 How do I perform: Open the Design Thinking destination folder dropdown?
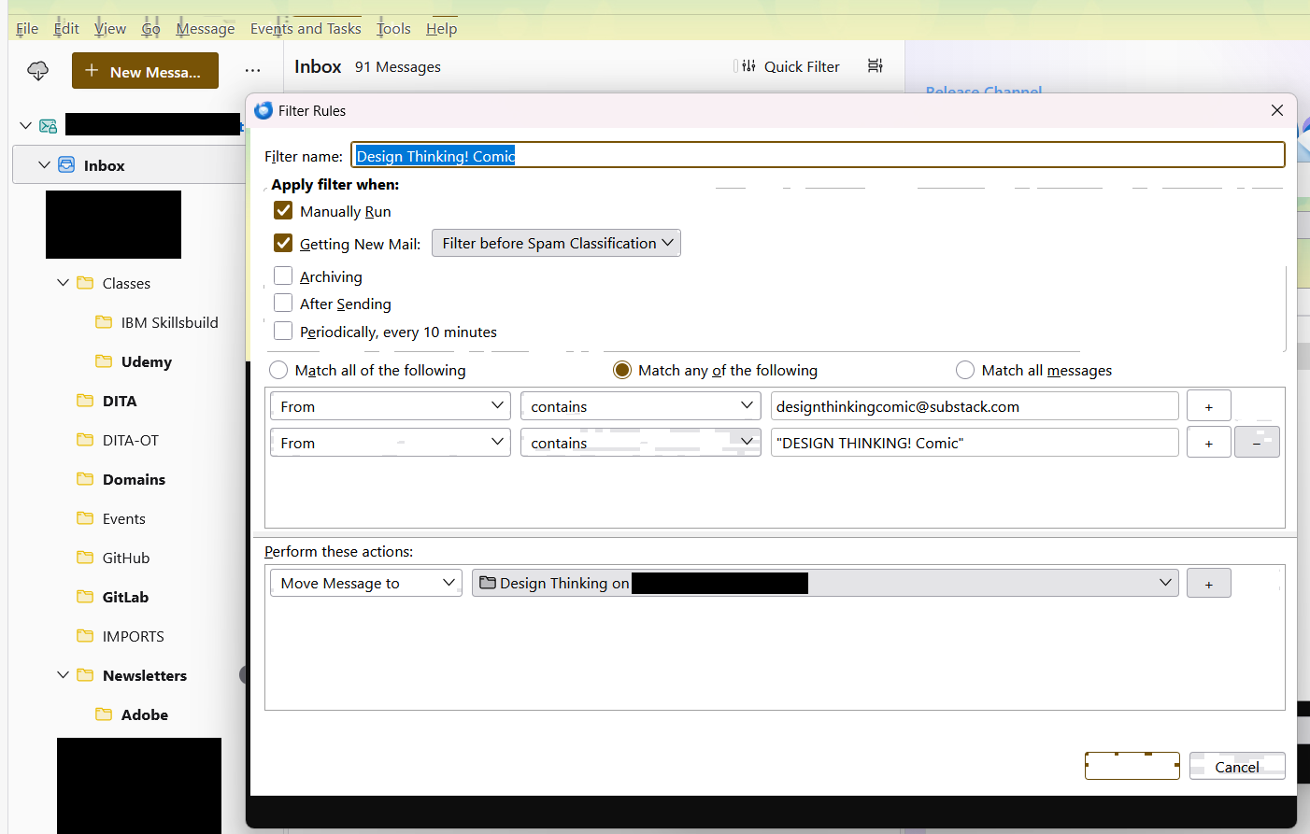coord(825,583)
